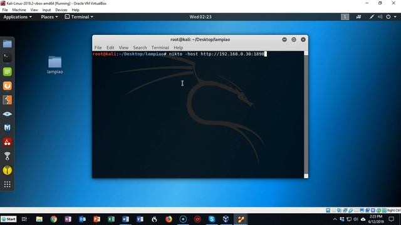
Task: Open VirtualBox cube icon in taskbar
Action: 226,219
